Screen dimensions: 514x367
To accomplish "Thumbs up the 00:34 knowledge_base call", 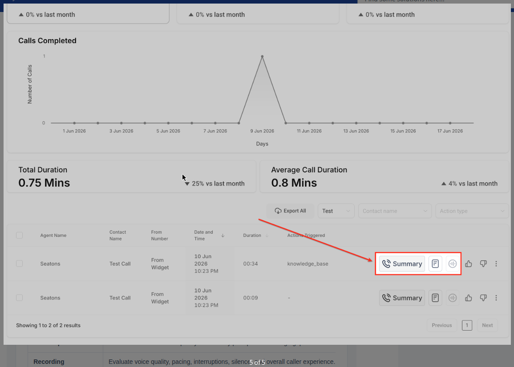I will click(469, 263).
